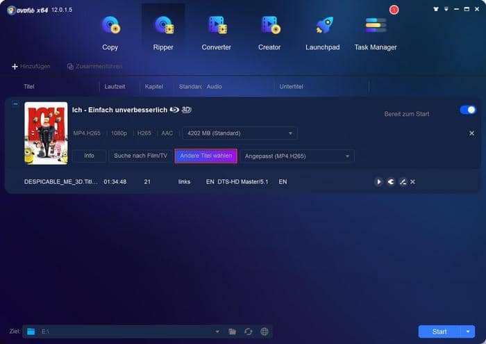Screen dimensions: 486x344
Task: Click the movie title Ich - Einfach unverbesserlich
Action: coord(119,110)
